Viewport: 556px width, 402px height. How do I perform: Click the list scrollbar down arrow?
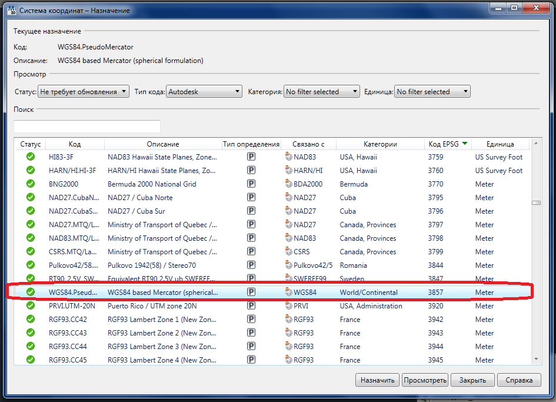click(x=536, y=359)
